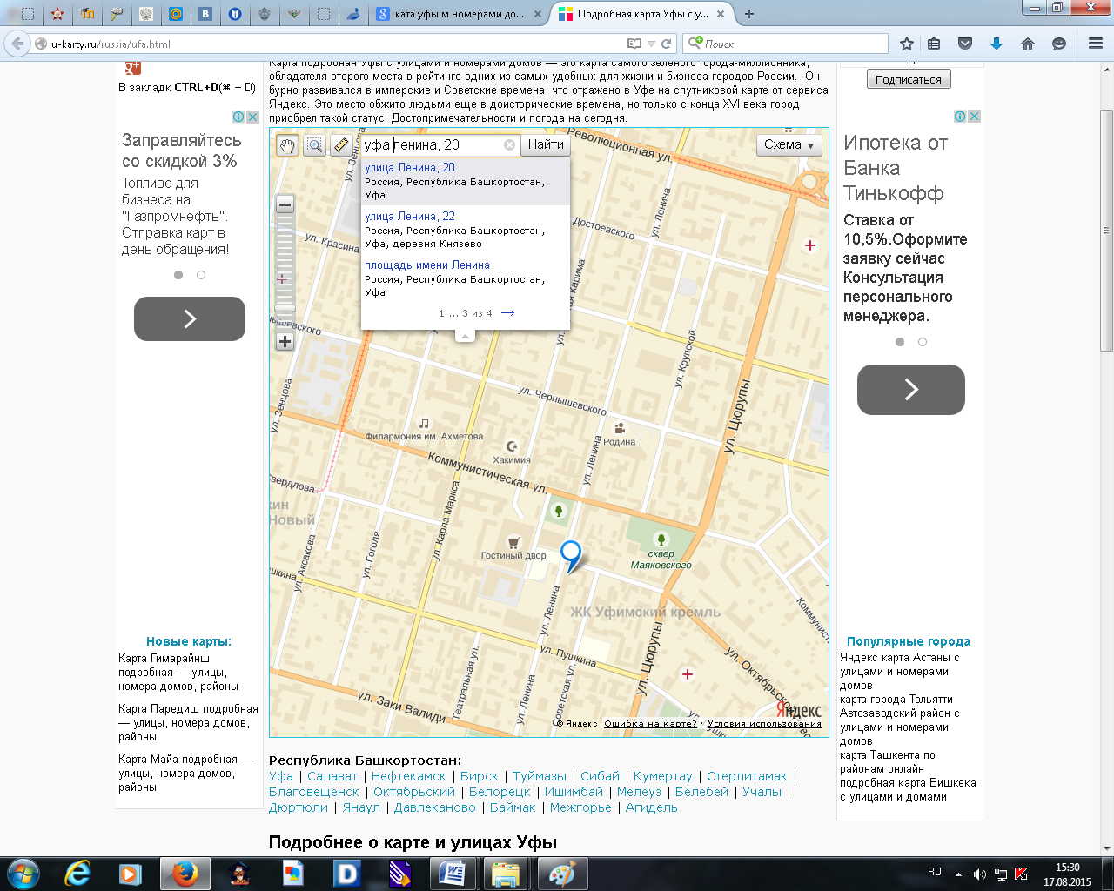Click Условия использования link on map
This screenshot has width=1114, height=891.
(x=764, y=724)
